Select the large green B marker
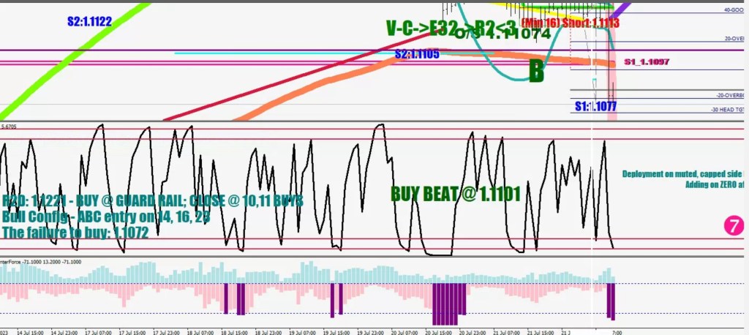 point(536,71)
